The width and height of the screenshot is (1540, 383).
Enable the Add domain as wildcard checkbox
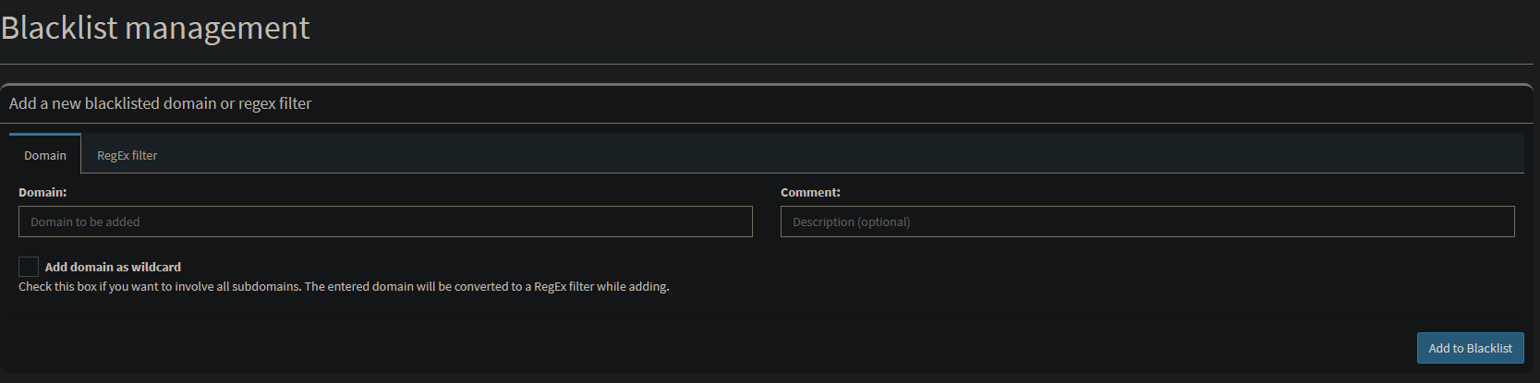pos(29,267)
